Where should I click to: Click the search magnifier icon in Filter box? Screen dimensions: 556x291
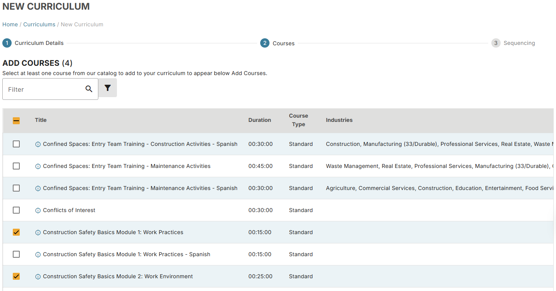tap(89, 89)
